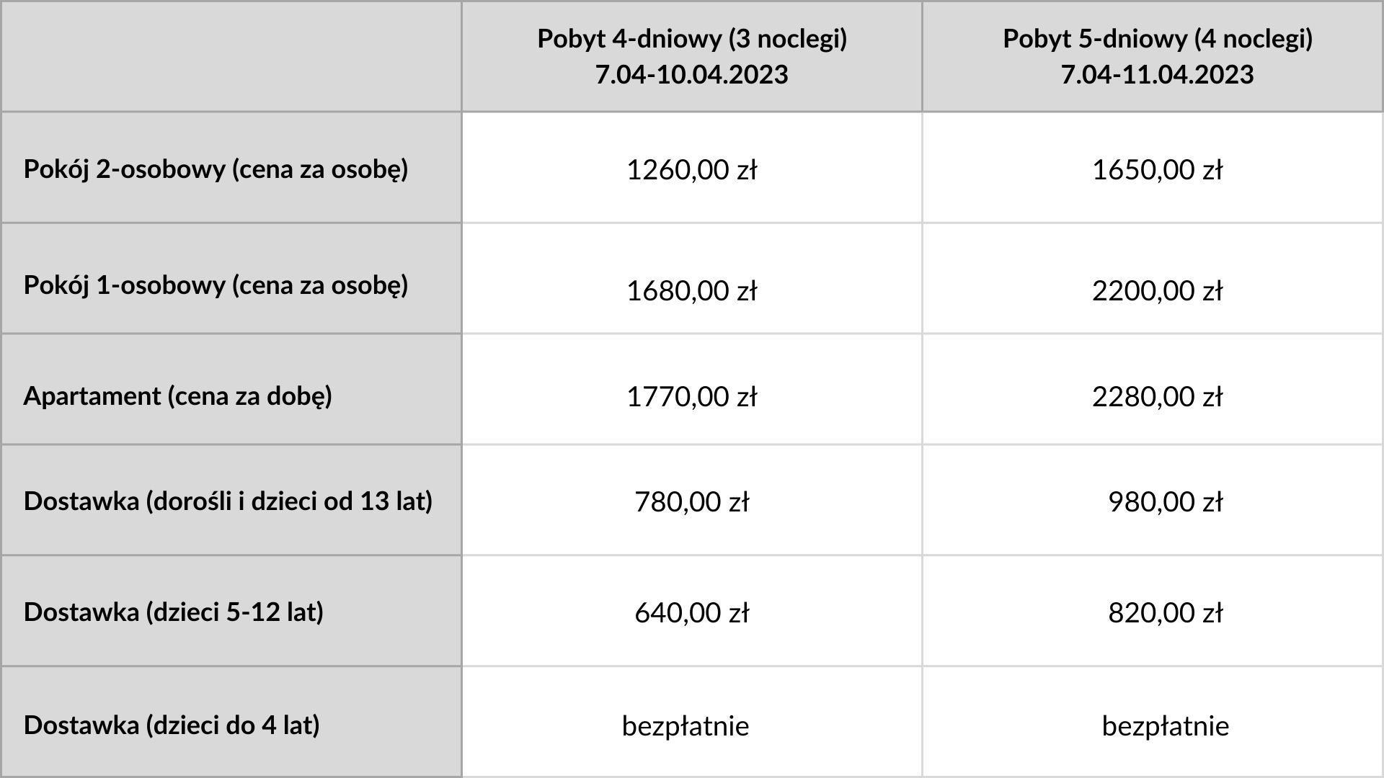Viewport: 1384px width, 778px height.
Task: Click Dostawka (dzieci 5-12 lat) label
Action: (174, 612)
